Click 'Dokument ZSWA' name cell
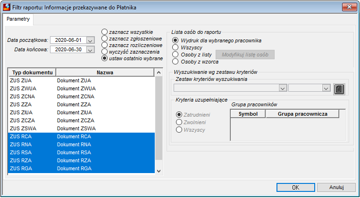The image size is (360, 198). (76, 129)
